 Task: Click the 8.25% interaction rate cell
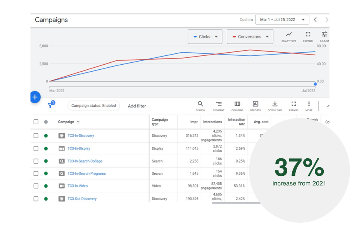[240, 161]
